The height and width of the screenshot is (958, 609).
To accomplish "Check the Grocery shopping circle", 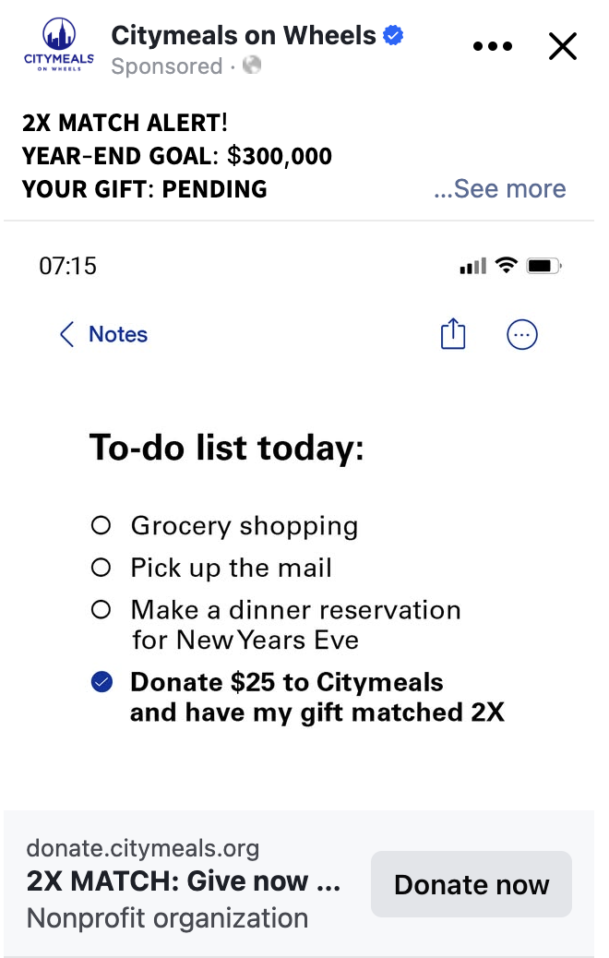I will pos(101,526).
